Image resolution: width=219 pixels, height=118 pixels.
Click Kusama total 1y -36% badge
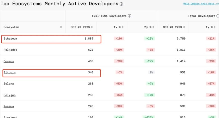(211, 106)
